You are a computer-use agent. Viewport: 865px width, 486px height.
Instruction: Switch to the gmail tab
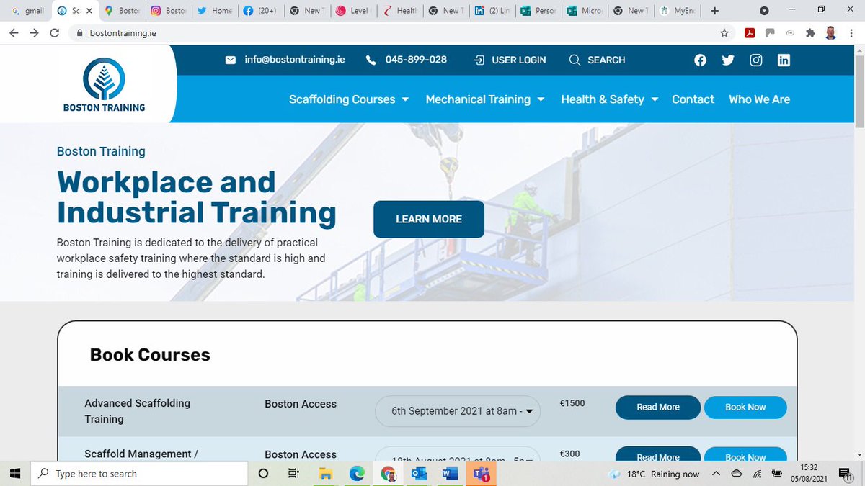[x=28, y=11]
